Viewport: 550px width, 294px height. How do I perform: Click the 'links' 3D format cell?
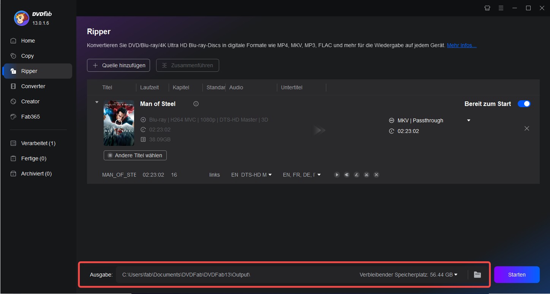point(215,175)
